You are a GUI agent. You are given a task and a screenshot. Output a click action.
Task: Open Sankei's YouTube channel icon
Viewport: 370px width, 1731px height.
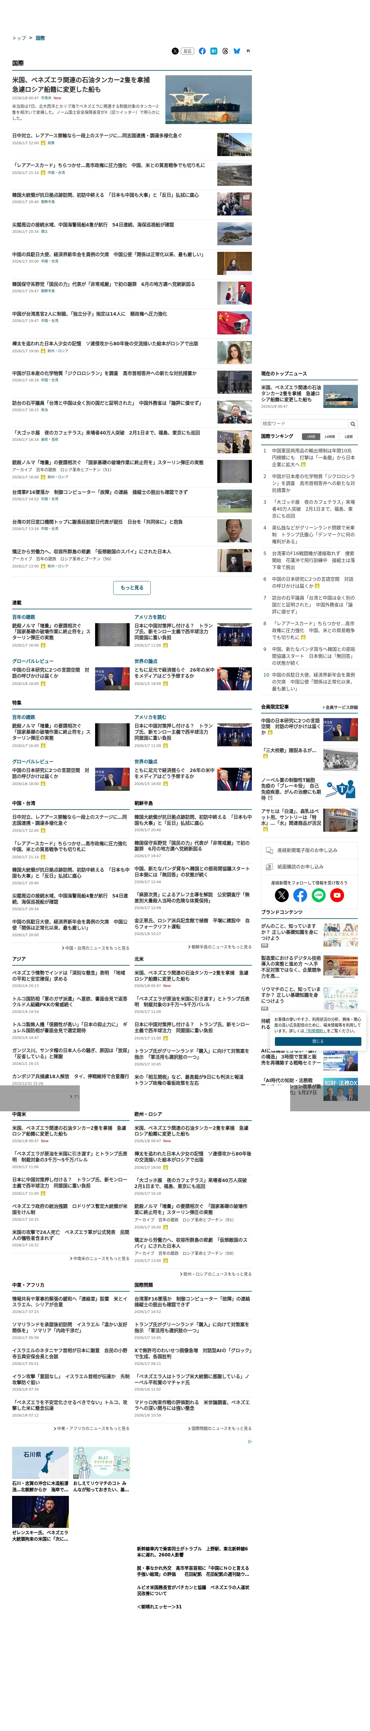pos(337,895)
